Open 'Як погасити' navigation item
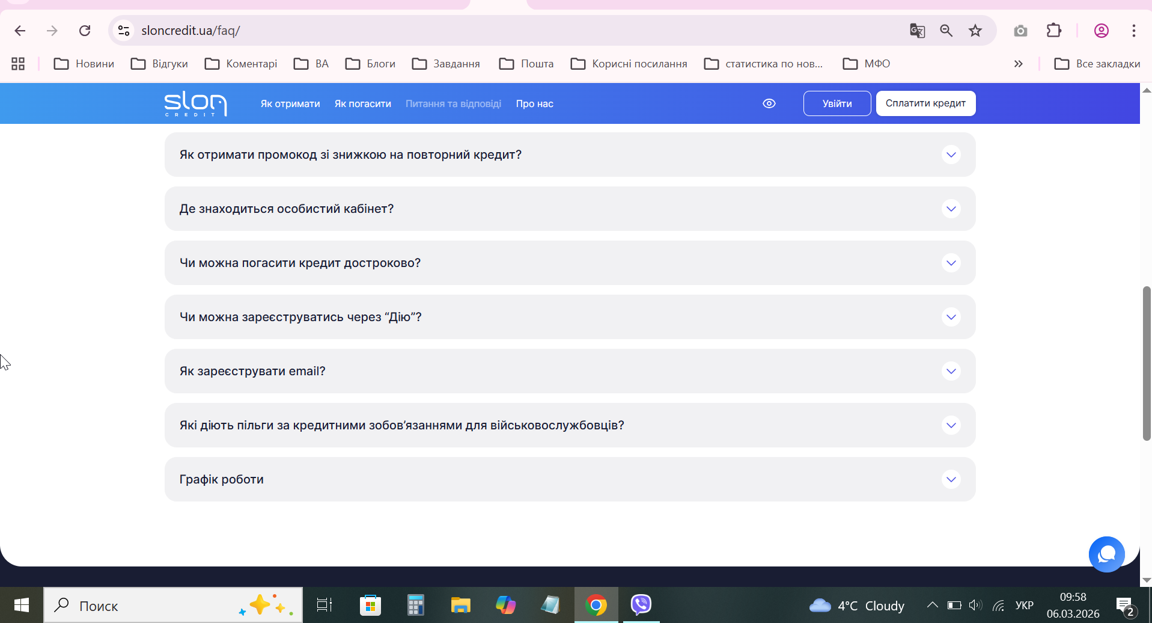 point(363,103)
